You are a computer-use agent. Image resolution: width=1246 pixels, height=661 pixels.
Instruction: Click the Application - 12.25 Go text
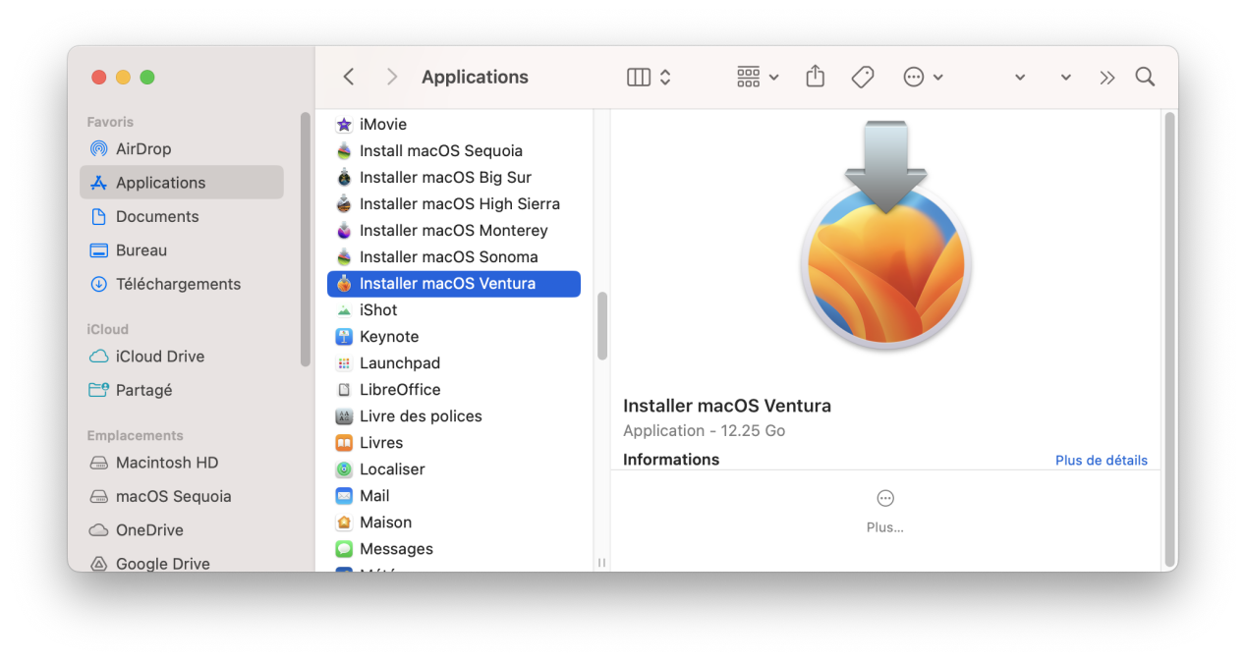(x=704, y=431)
